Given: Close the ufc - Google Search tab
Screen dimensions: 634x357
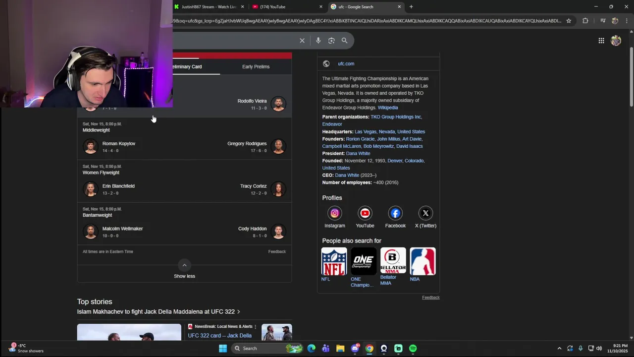Looking at the screenshot, I should click(399, 6).
